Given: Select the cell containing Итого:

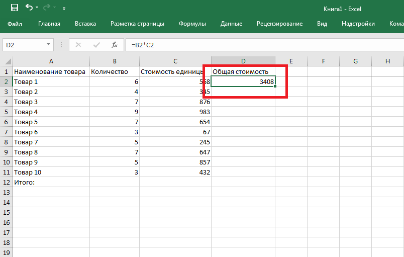Looking at the screenshot, I should click(51, 182).
